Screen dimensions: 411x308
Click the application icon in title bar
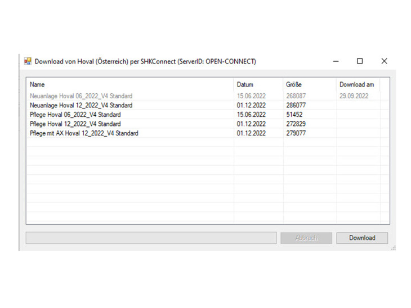tap(28, 61)
